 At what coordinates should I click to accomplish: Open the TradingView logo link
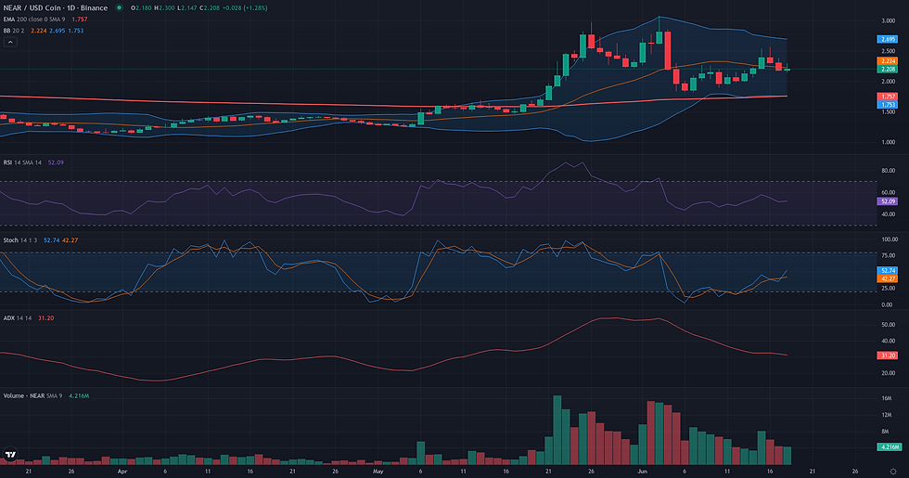click(10, 454)
